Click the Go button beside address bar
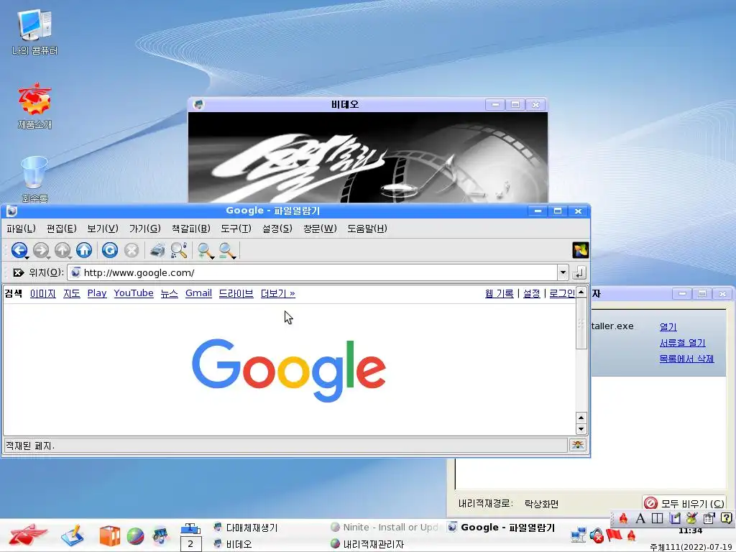This screenshot has height=552, width=736. (579, 272)
